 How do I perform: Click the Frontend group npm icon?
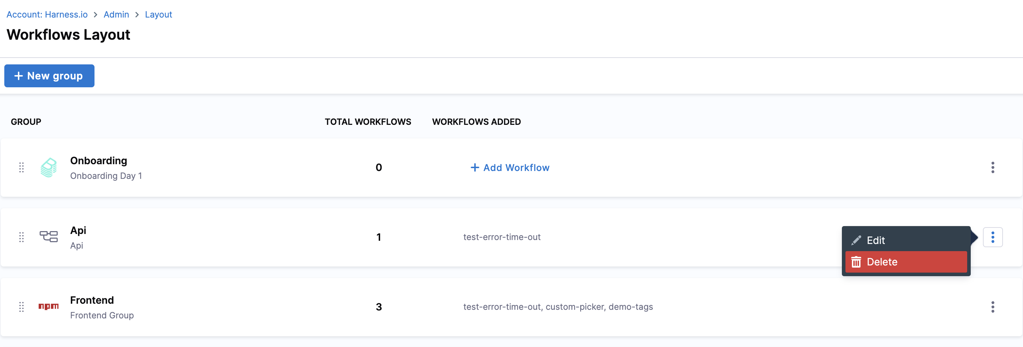[48, 307]
